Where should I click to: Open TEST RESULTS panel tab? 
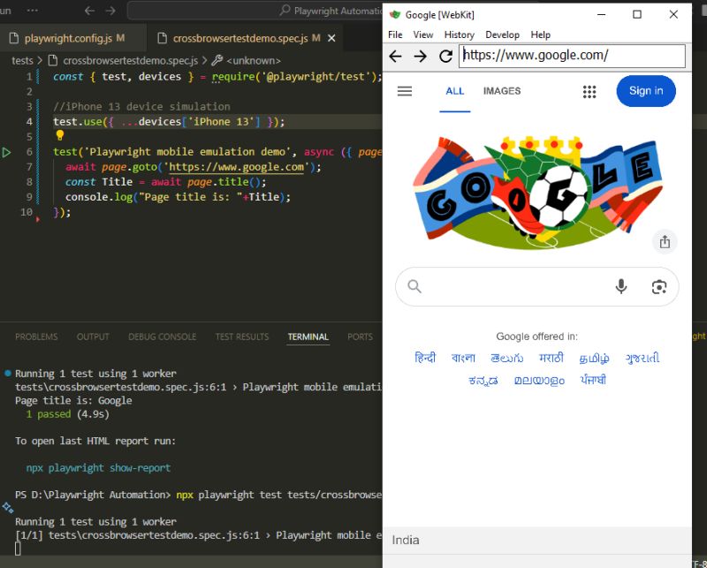coord(242,337)
